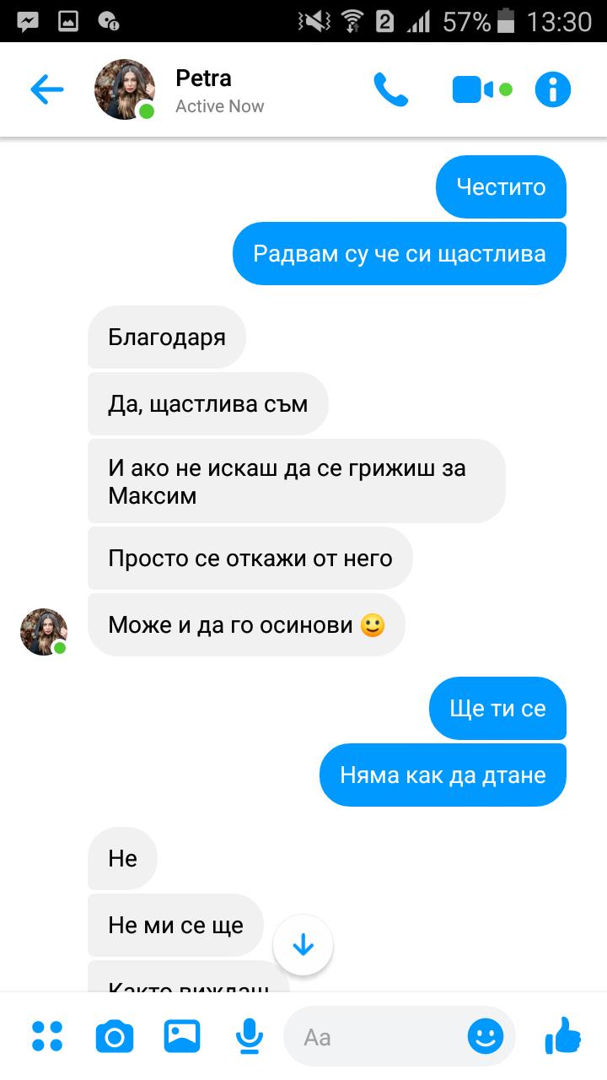Tap the Petra name in the header
The width and height of the screenshot is (607, 1080).
tap(203, 78)
